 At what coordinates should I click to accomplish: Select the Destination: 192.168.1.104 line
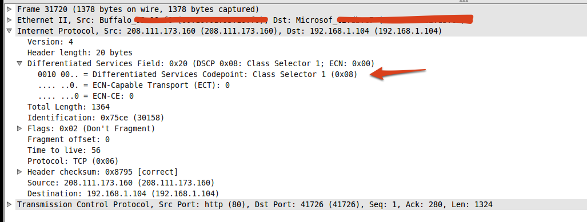[123, 193]
